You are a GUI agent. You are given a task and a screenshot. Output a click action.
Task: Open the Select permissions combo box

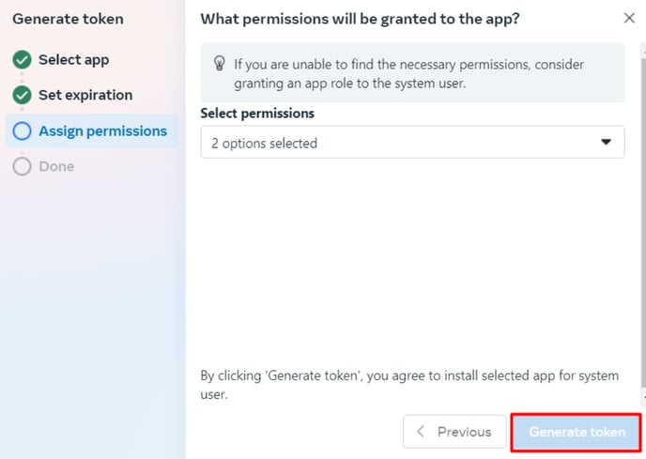[412, 142]
